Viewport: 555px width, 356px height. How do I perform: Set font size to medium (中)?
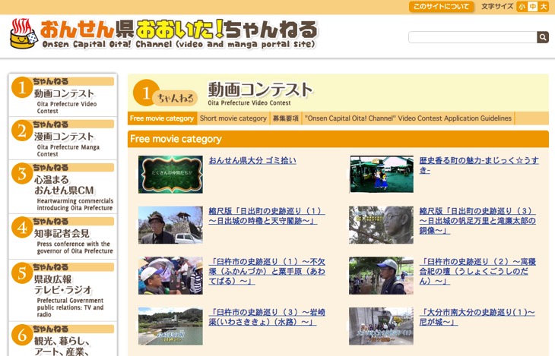(532, 7)
